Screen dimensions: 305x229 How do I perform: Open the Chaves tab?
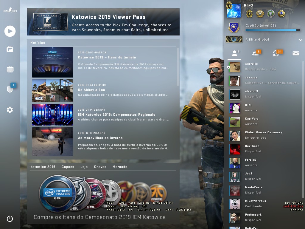[x=100, y=167]
